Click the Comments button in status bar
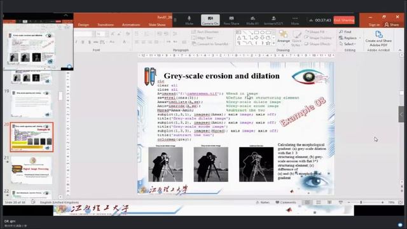 pyautogui.click(x=286, y=202)
